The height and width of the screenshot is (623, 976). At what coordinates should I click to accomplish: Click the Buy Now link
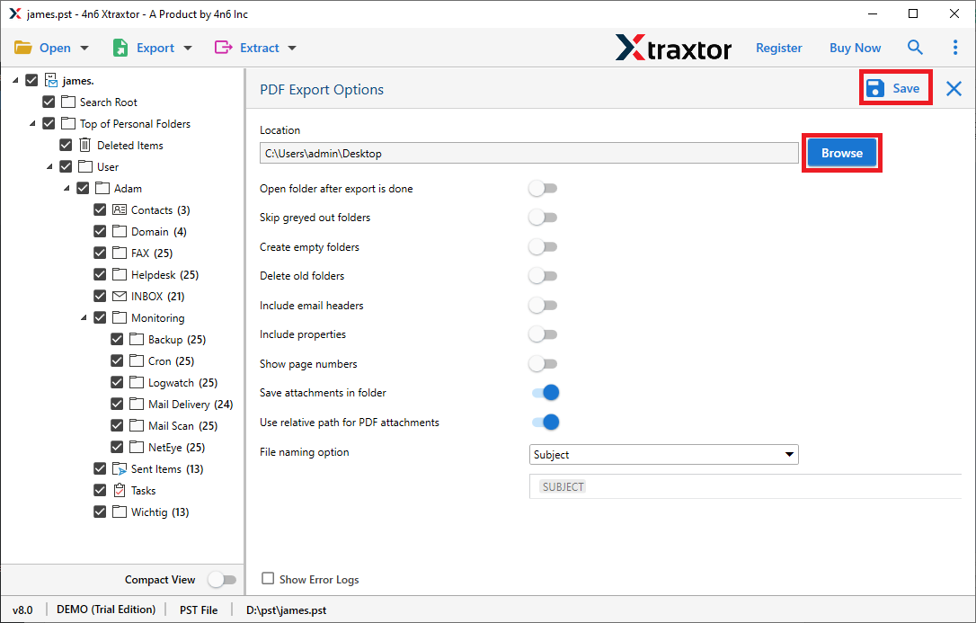pyautogui.click(x=855, y=48)
